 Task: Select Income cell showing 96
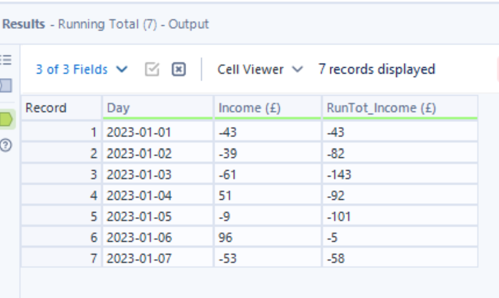pyautogui.click(x=267, y=238)
